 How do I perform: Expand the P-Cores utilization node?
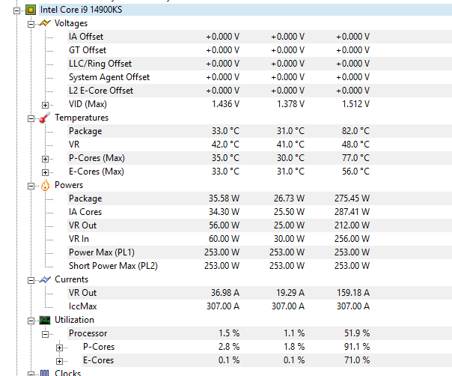point(59,348)
